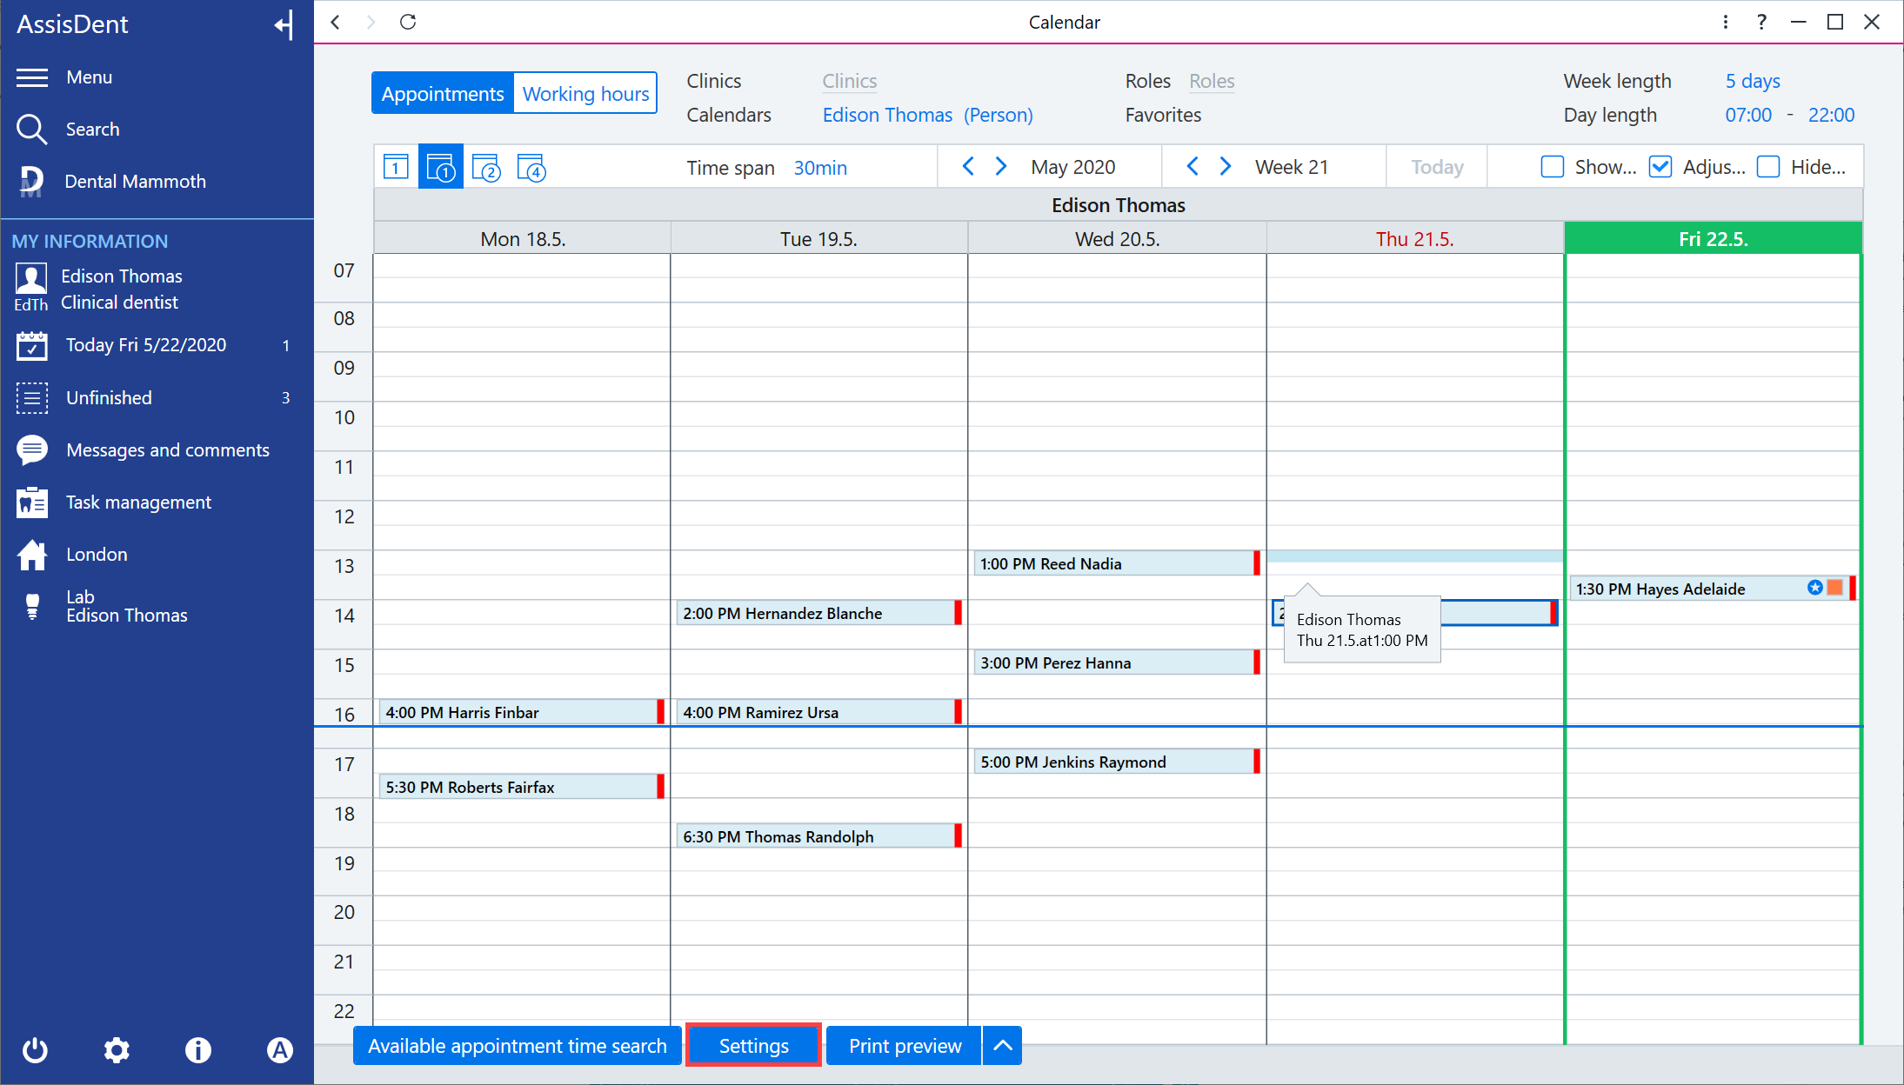Enable the Show... checkbox
The height and width of the screenshot is (1085, 1904).
tap(1553, 167)
